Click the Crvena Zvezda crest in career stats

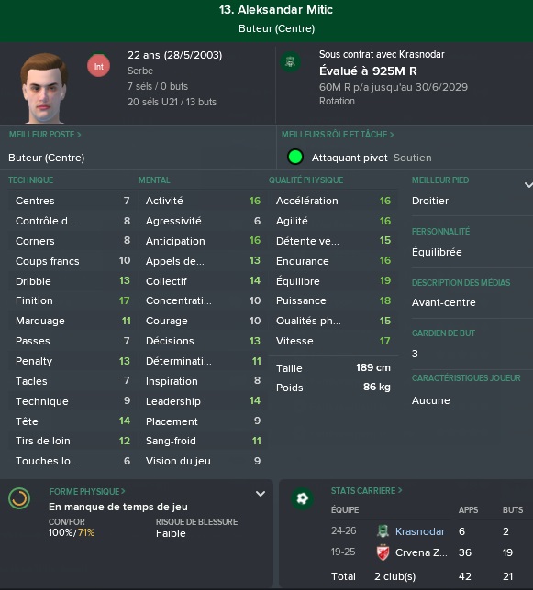click(383, 552)
